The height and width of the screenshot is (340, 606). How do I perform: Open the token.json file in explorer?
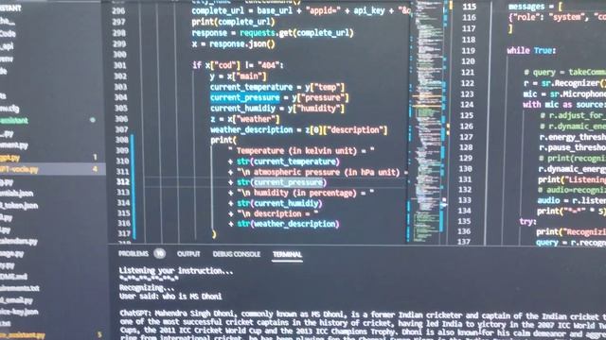tap(19, 206)
